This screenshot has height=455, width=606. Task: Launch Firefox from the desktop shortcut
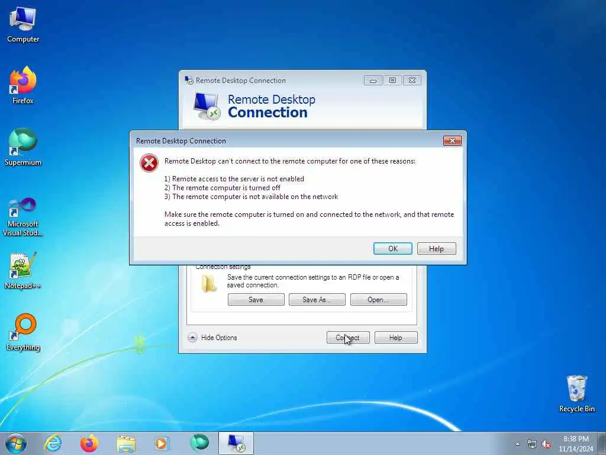click(23, 85)
